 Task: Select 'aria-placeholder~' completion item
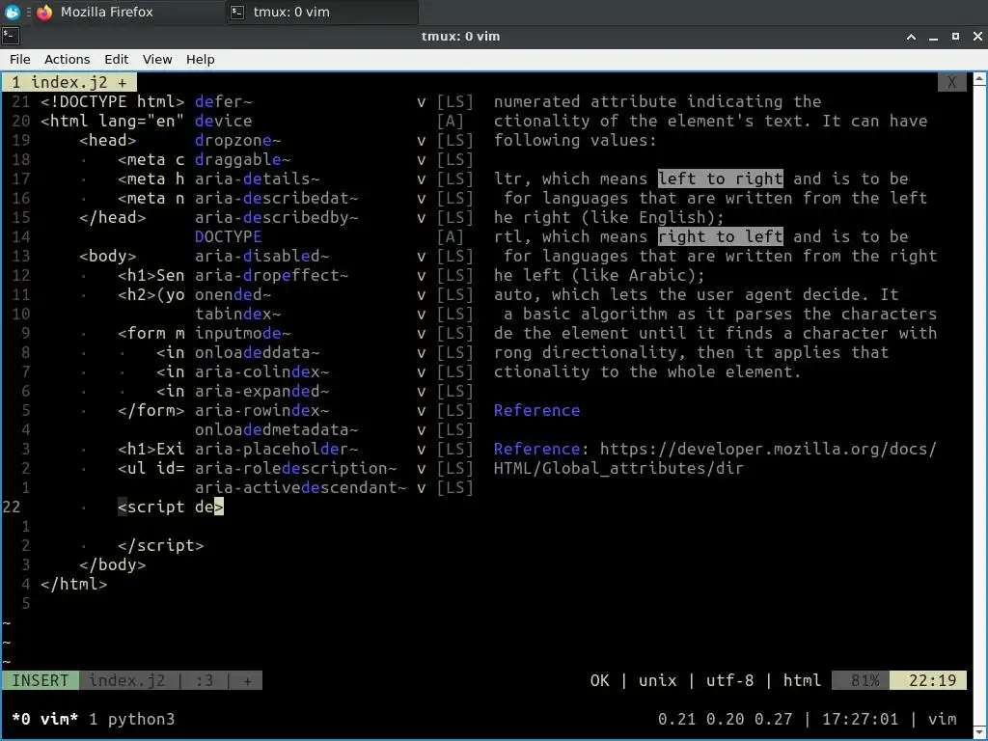(276, 449)
